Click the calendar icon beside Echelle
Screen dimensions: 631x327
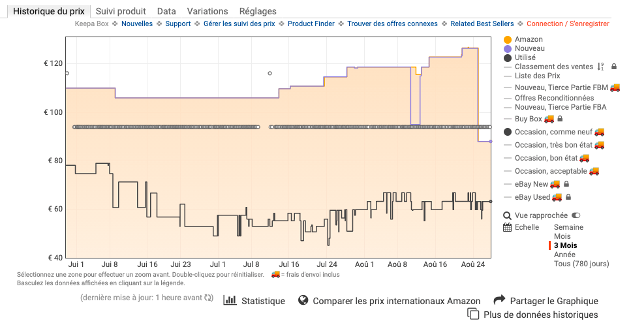pos(508,227)
